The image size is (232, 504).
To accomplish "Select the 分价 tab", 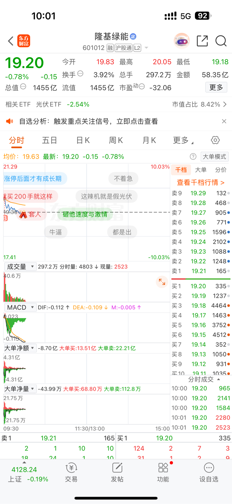I will (x=221, y=170).
